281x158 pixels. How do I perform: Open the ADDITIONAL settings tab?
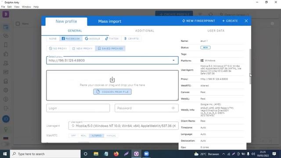click(x=144, y=31)
